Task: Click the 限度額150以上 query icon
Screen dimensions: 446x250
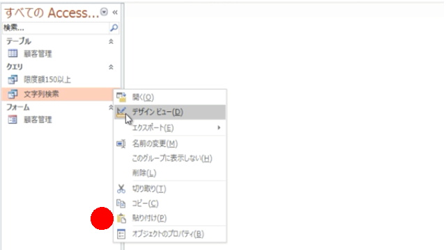Action: click(13, 79)
